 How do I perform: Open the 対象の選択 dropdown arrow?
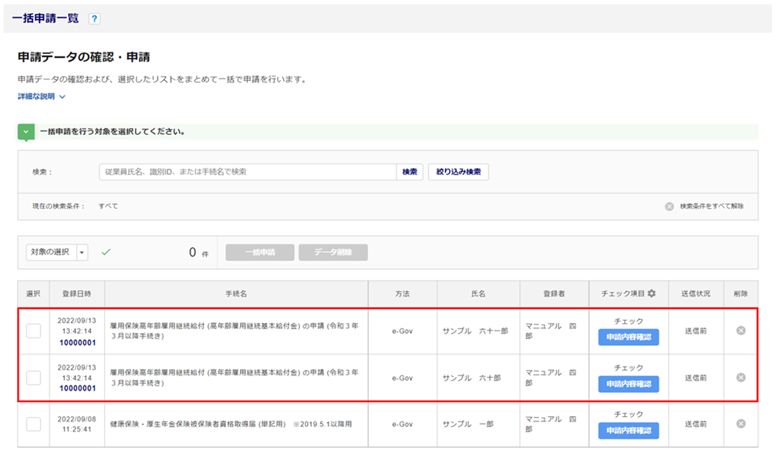click(x=83, y=252)
